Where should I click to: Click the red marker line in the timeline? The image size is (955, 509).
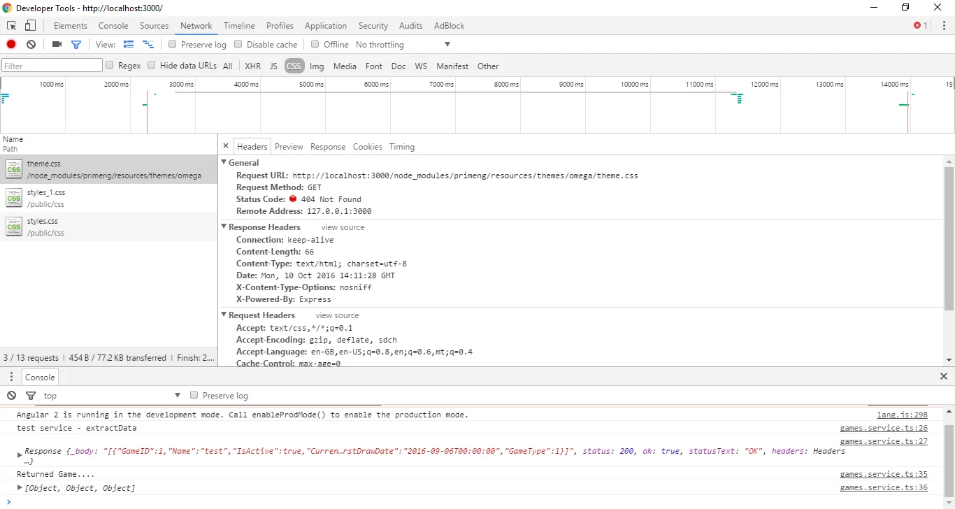click(147, 112)
